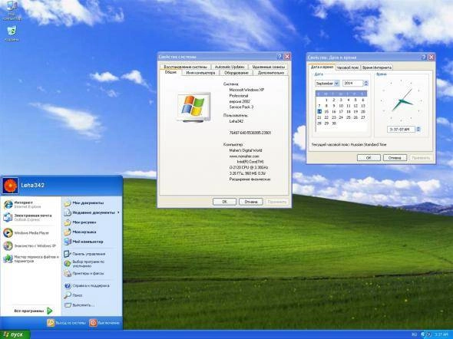Click OK in the Date and Time dialog
This screenshot has width=453, height=339.
[369, 158]
